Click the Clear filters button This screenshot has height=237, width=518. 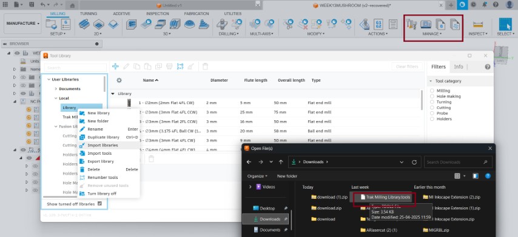pos(407,67)
